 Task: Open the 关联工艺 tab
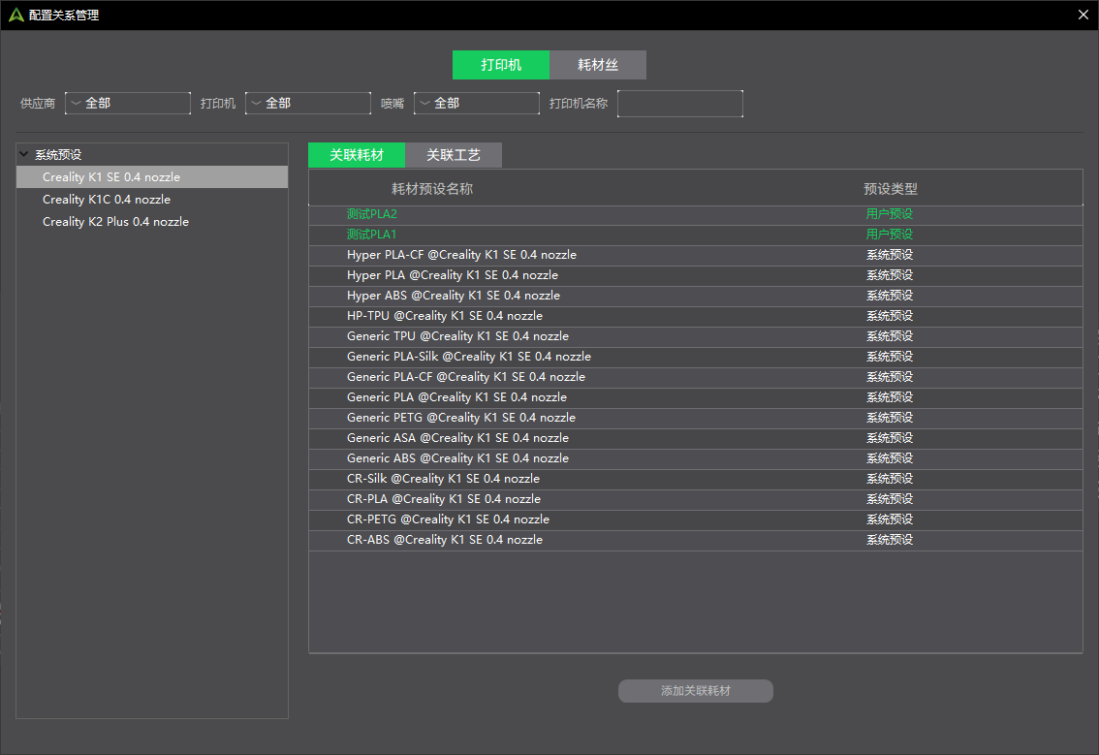click(455, 155)
